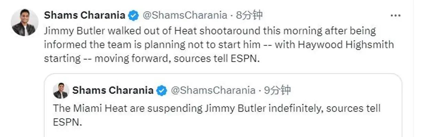Click the 'informed the team is planning' line
The width and height of the screenshot is (427, 137).
219,45
